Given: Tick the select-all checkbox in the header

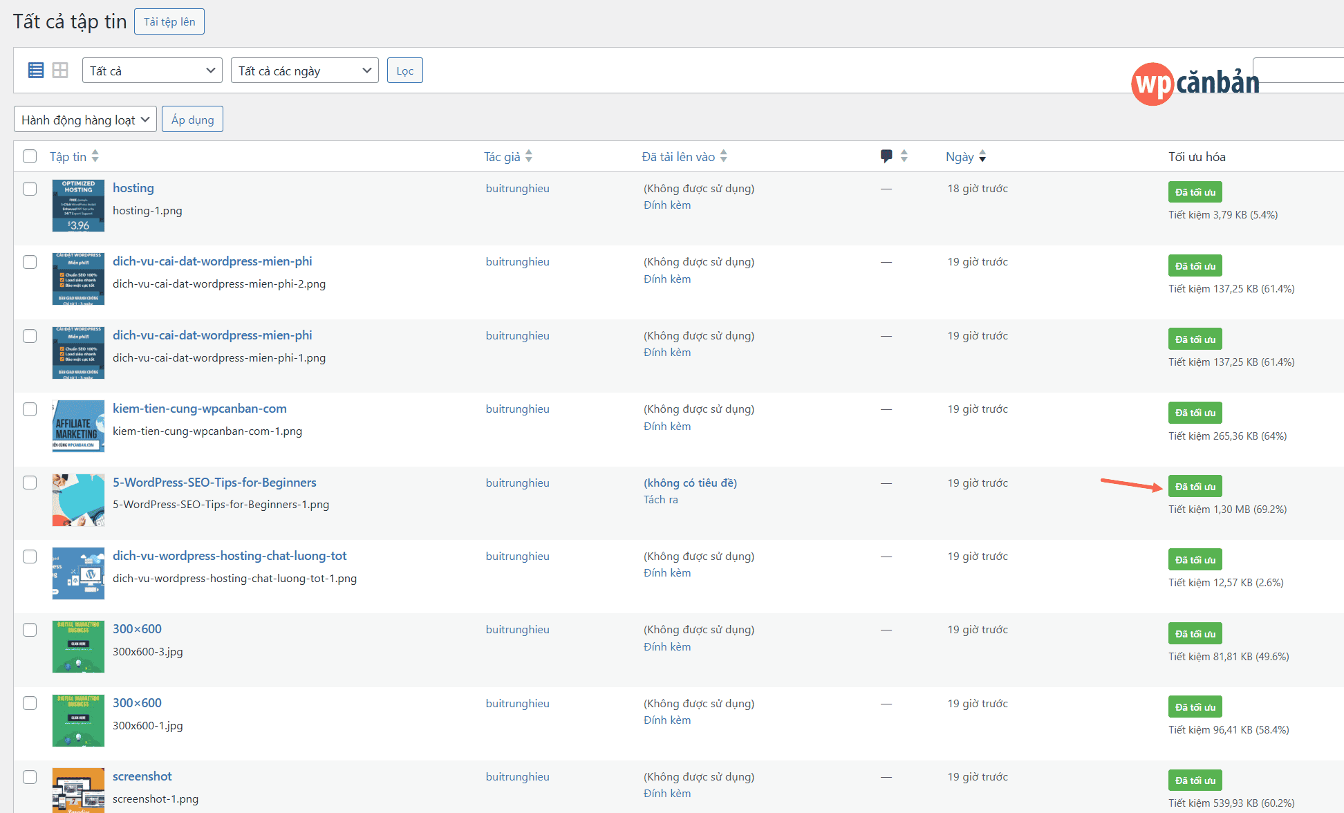Looking at the screenshot, I should click(30, 156).
